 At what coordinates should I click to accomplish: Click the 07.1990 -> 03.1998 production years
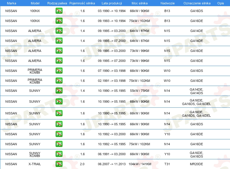[112, 71]
